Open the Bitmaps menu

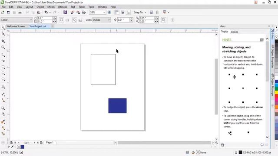pyautogui.click(x=63, y=7)
